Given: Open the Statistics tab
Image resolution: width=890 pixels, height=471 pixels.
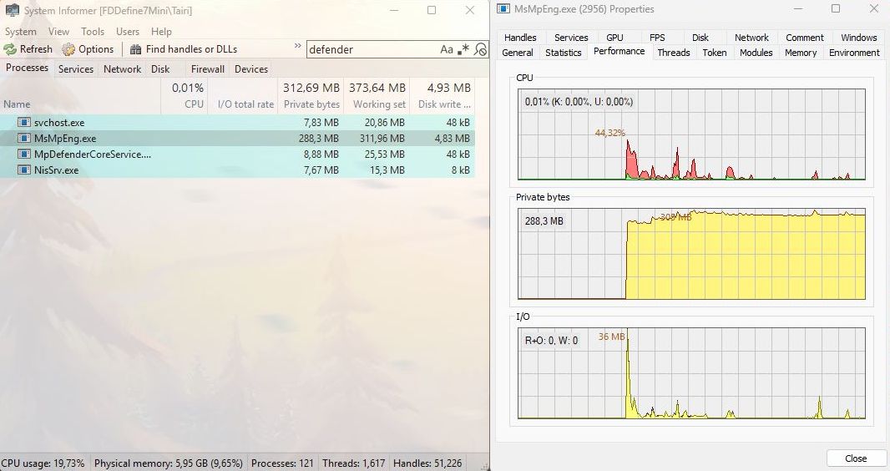Looking at the screenshot, I should coord(563,53).
